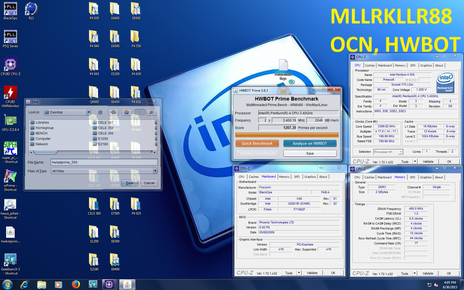Open CPUID CPU-Z desktop shortcut
Image resolution: width=464 pixels, height=290 pixels.
point(10,67)
